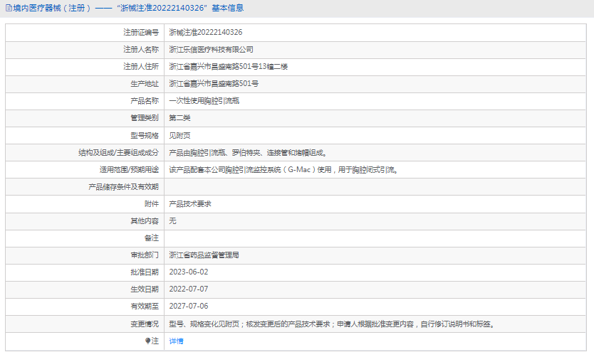The image size is (594, 357).
Task: Click the 生效日期 row label
Action: click(145, 289)
